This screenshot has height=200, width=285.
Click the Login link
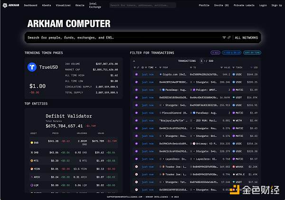263,5
